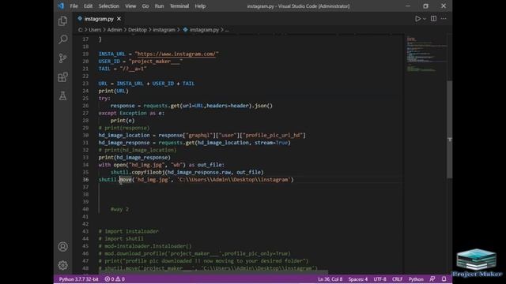This screenshot has height=284, width=506.
Task: Open the Accounts menu icon
Action: click(63, 247)
